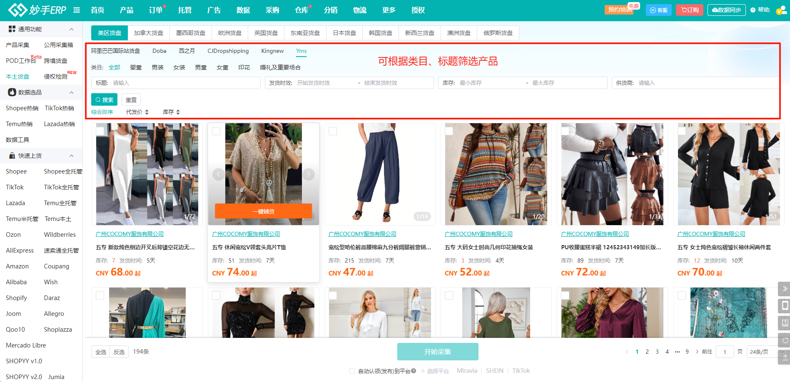Click the next image arrow on sequin top

click(x=309, y=174)
